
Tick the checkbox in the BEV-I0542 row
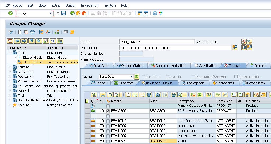tap(108, 121)
